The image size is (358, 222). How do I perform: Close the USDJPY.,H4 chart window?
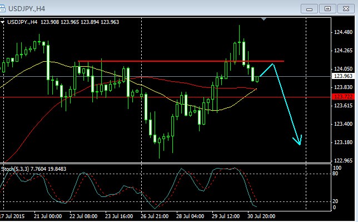click(x=346, y=9)
